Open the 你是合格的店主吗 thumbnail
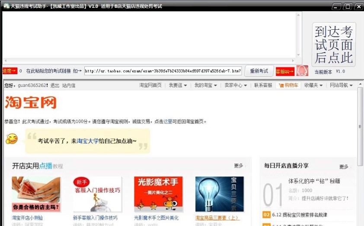The image size is (364, 226). [x=36, y=194]
